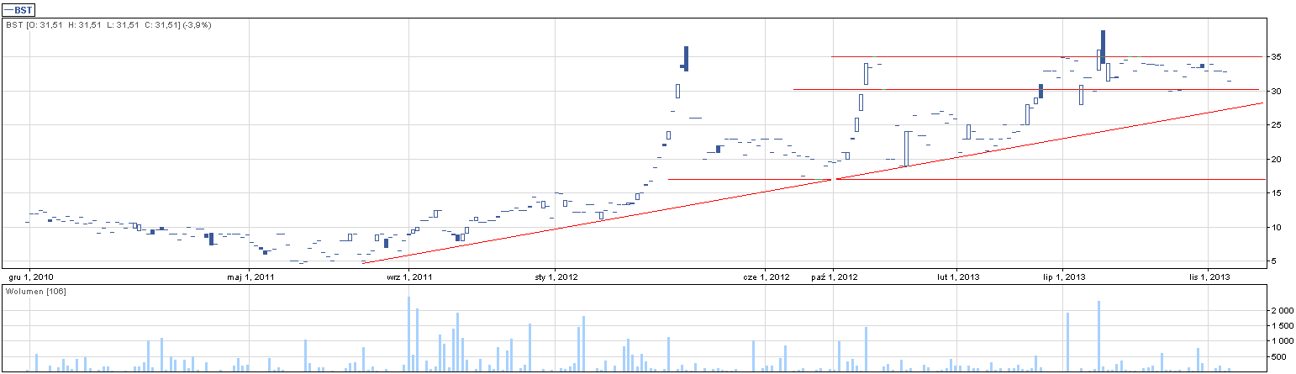Click the BST legend label
The image size is (1296, 374).
tap(18, 9)
